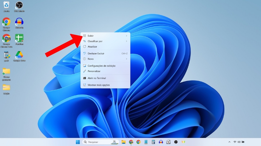Click the clock app icon in taskbar
The height and width of the screenshot is (146, 261).
click(168, 142)
